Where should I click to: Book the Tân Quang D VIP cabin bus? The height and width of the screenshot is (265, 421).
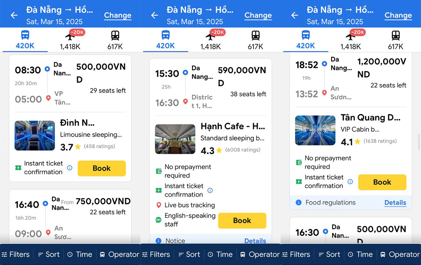tap(382, 182)
